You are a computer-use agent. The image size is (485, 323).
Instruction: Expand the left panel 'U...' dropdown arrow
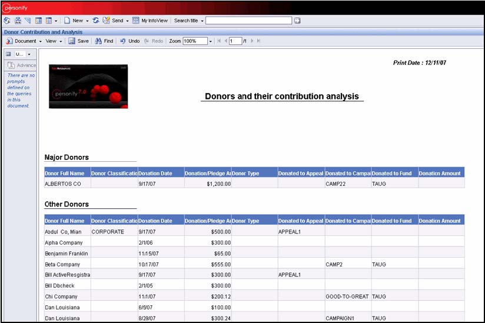29,54
